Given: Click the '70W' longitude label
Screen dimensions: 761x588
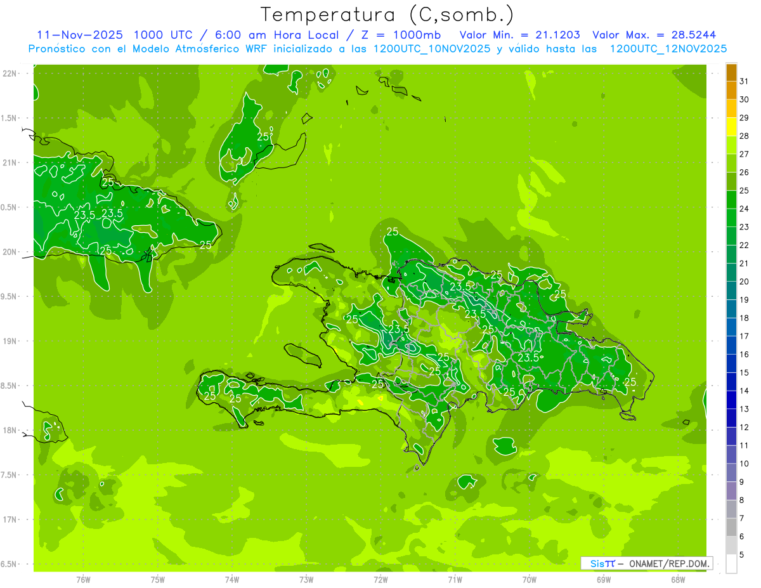Looking at the screenshot, I should click(x=530, y=580).
